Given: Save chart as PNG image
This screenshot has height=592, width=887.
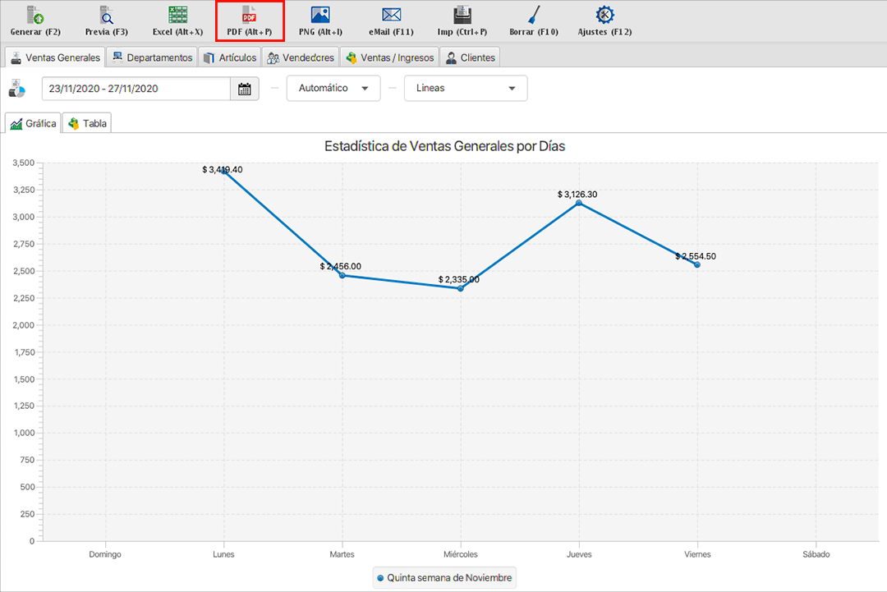Looking at the screenshot, I should (x=320, y=21).
